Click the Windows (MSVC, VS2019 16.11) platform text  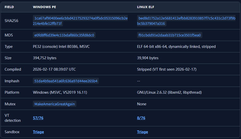(60, 92)
